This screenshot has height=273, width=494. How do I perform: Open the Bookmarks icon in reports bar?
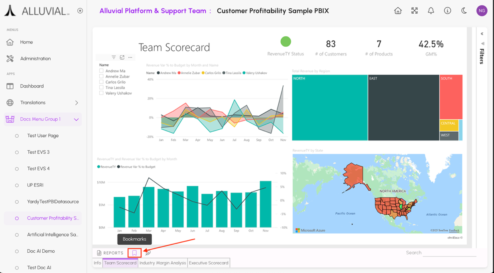point(134,253)
